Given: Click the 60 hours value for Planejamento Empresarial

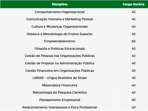Looking at the screenshot, I should click(x=133, y=100).
